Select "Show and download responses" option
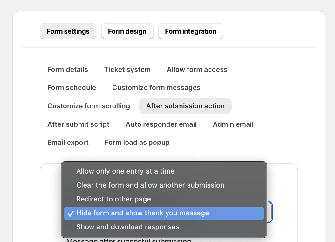Image resolution: width=335 pixels, height=242 pixels. coord(128,227)
